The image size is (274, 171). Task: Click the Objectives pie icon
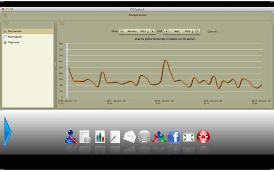point(5,42)
